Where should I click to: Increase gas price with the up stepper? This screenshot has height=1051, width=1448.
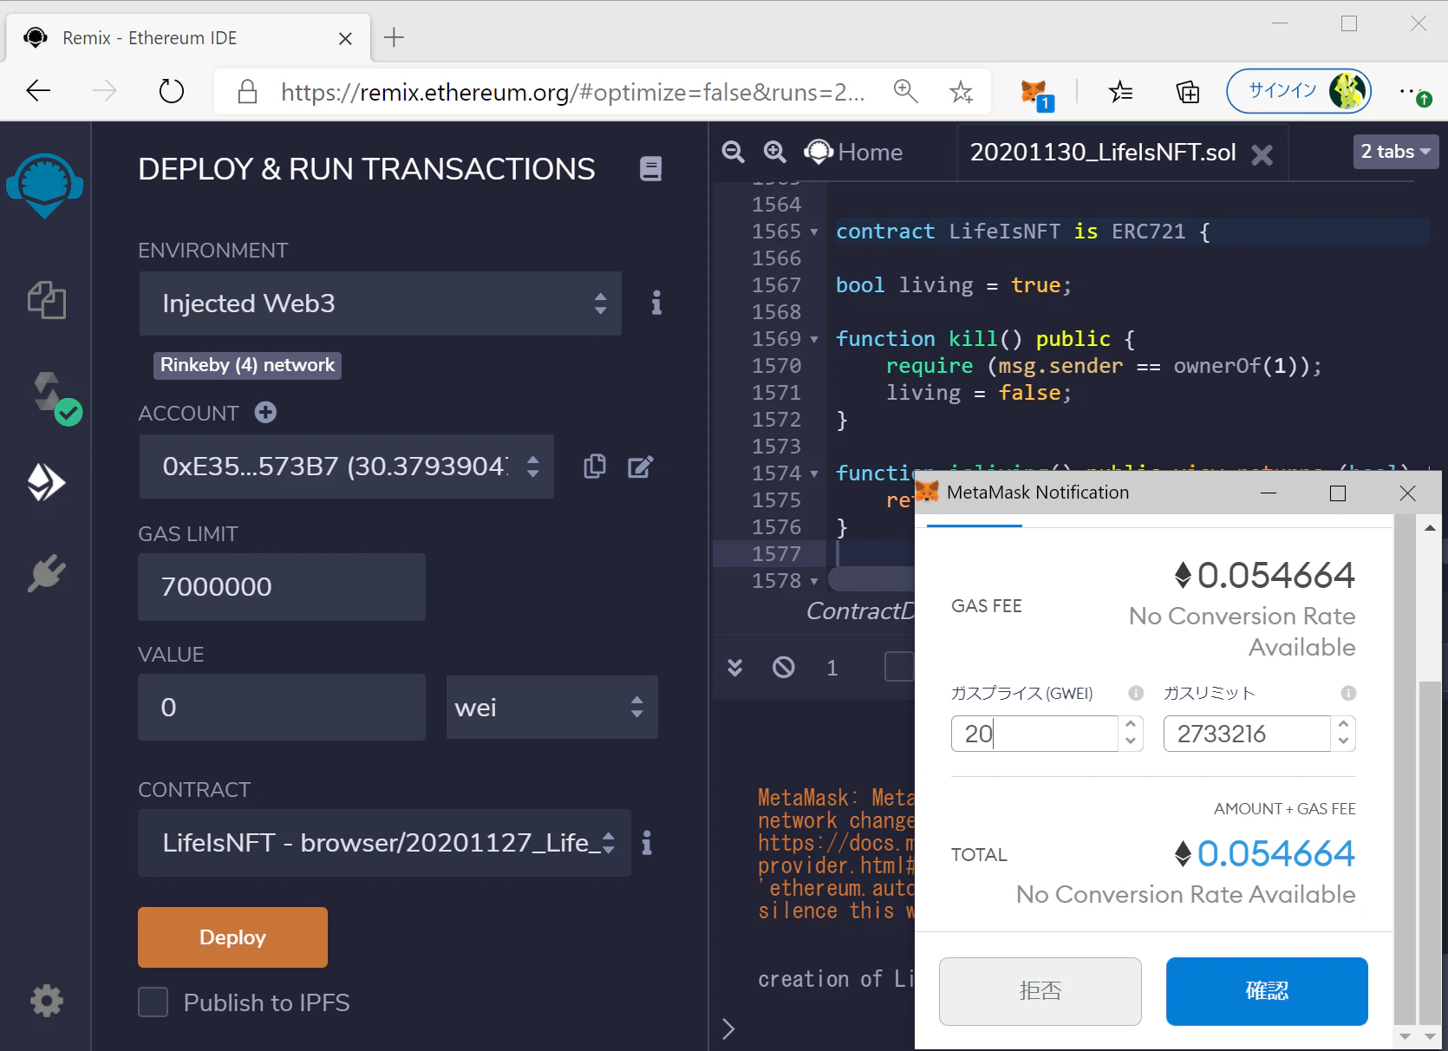(1131, 725)
